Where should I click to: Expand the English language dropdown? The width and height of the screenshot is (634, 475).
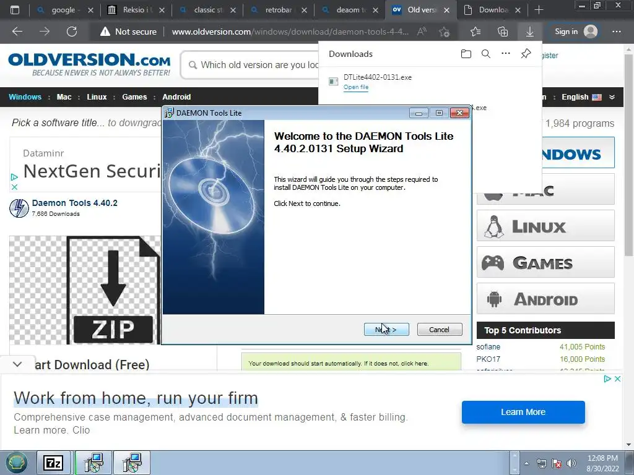coord(588,97)
